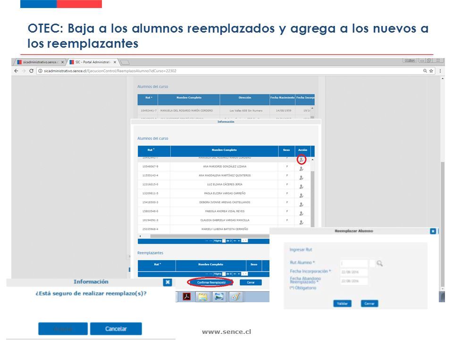Open the Paint palette icon in the taskbar
This screenshot has height=340, width=453.
236,297
